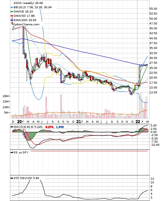Screen dimensions: 161x201
Task: Click the red 3.274 MACD signal value
Action: pos(49,127)
